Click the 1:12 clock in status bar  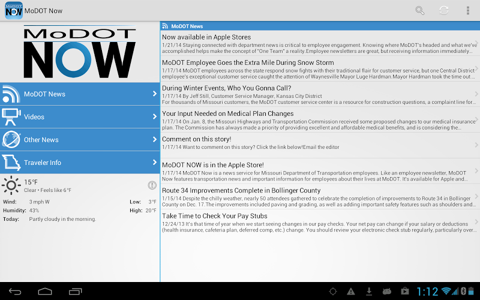click(x=427, y=292)
